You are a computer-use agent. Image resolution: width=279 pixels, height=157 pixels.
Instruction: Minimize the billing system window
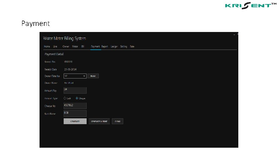coord(234,35)
